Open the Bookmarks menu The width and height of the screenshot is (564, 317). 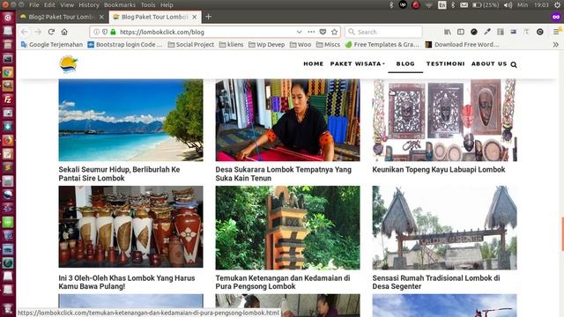[x=120, y=5]
